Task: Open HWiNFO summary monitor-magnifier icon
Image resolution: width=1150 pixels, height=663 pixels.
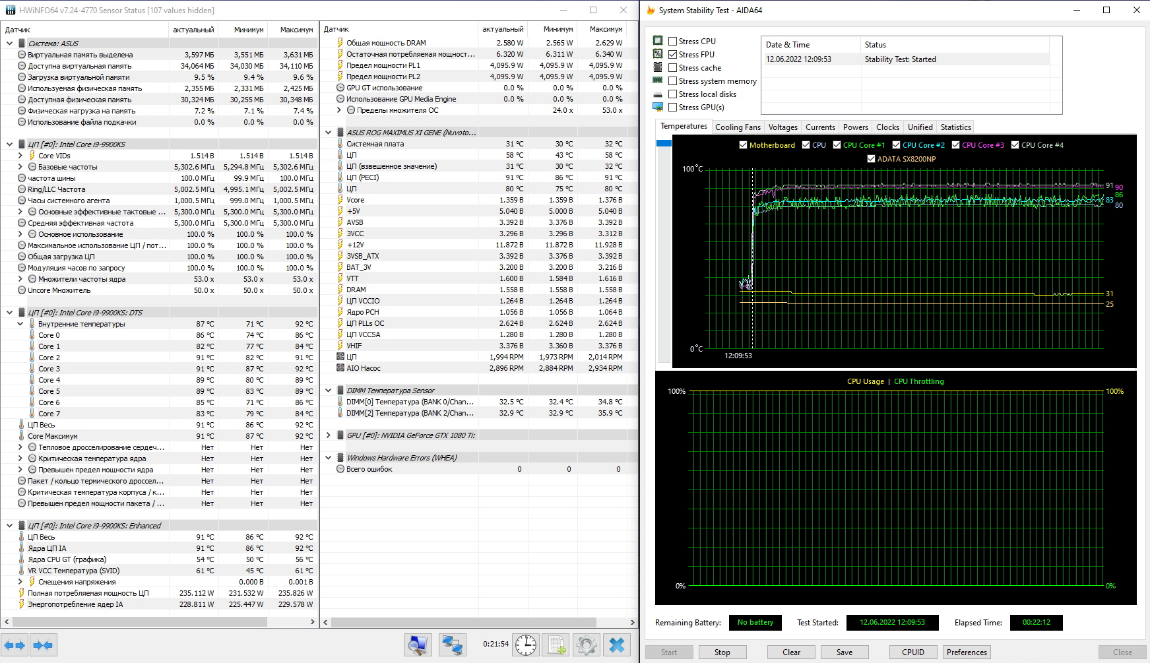Action: pos(418,645)
